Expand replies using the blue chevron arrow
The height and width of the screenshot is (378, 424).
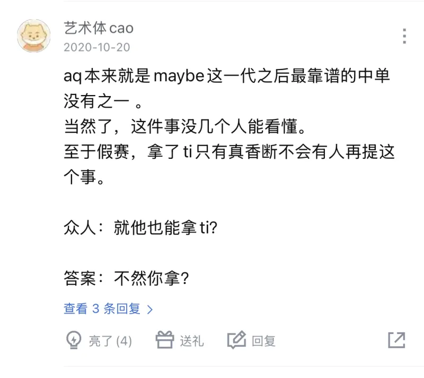[x=150, y=309]
